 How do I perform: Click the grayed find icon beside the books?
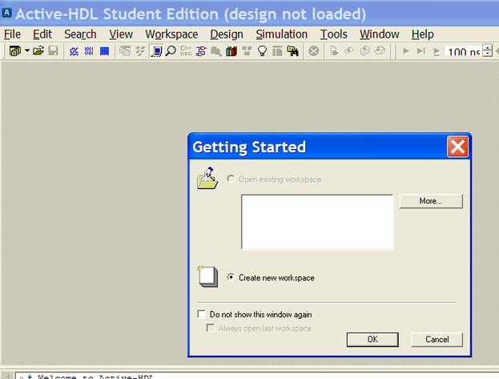tap(216, 51)
